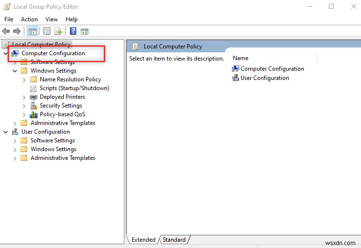Click the Export List toolbar icon
The image size is (361, 248).
[58, 31]
